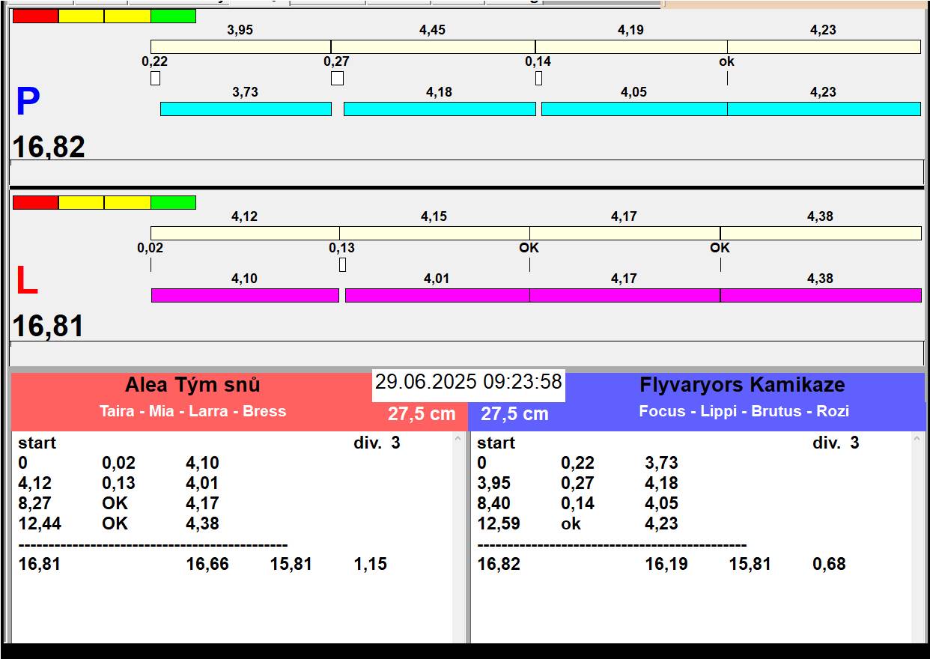Click the Alea Tým snů team header
This screenshot has height=659, width=930.
click(192, 386)
